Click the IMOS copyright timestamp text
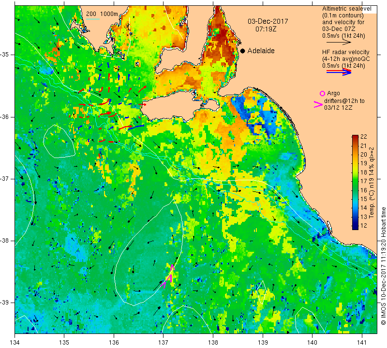 coord(383,266)
